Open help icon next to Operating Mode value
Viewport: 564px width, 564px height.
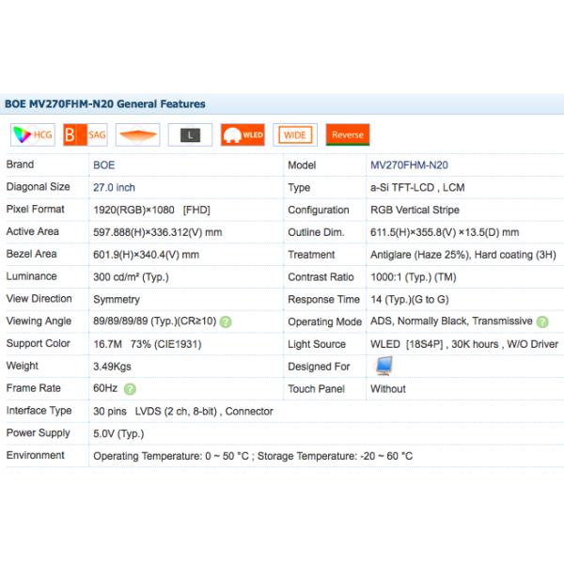542,321
